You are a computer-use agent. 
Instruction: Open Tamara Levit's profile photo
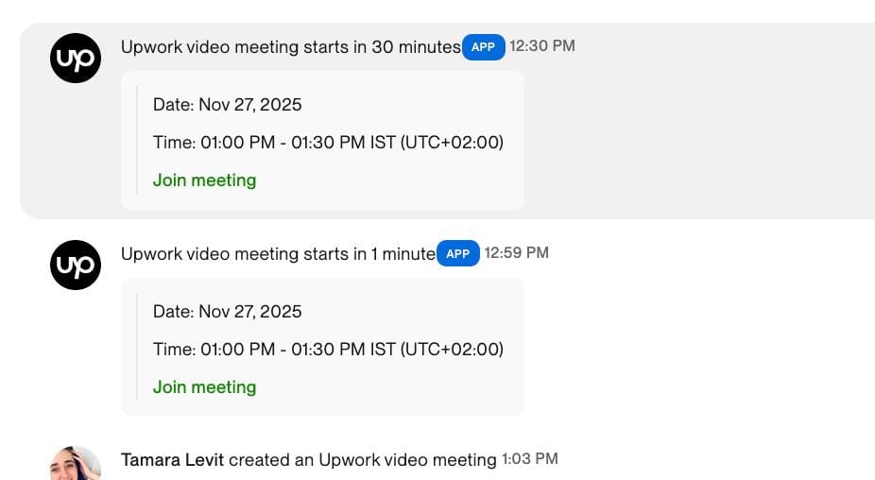(76, 465)
